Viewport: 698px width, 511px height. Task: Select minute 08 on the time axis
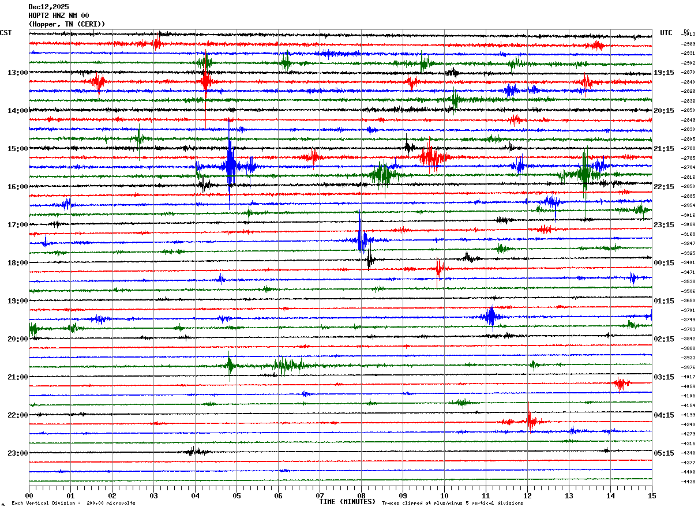[x=361, y=495]
